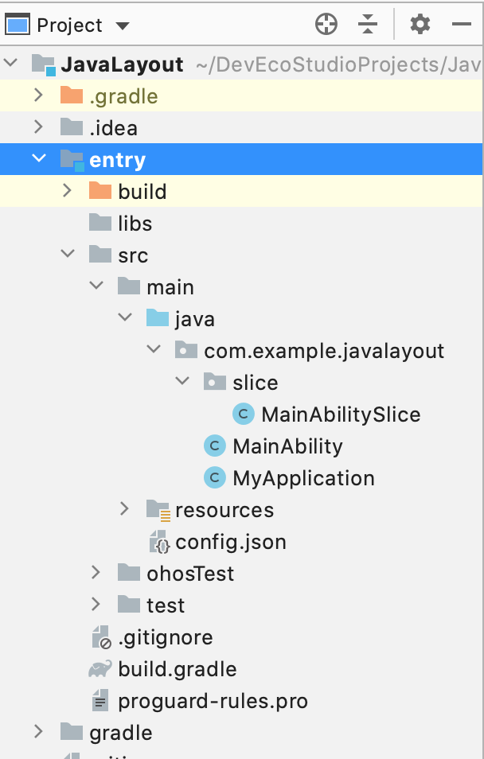This screenshot has width=484, height=759.
Task: Open the Project panel gear settings
Action: pos(420,25)
